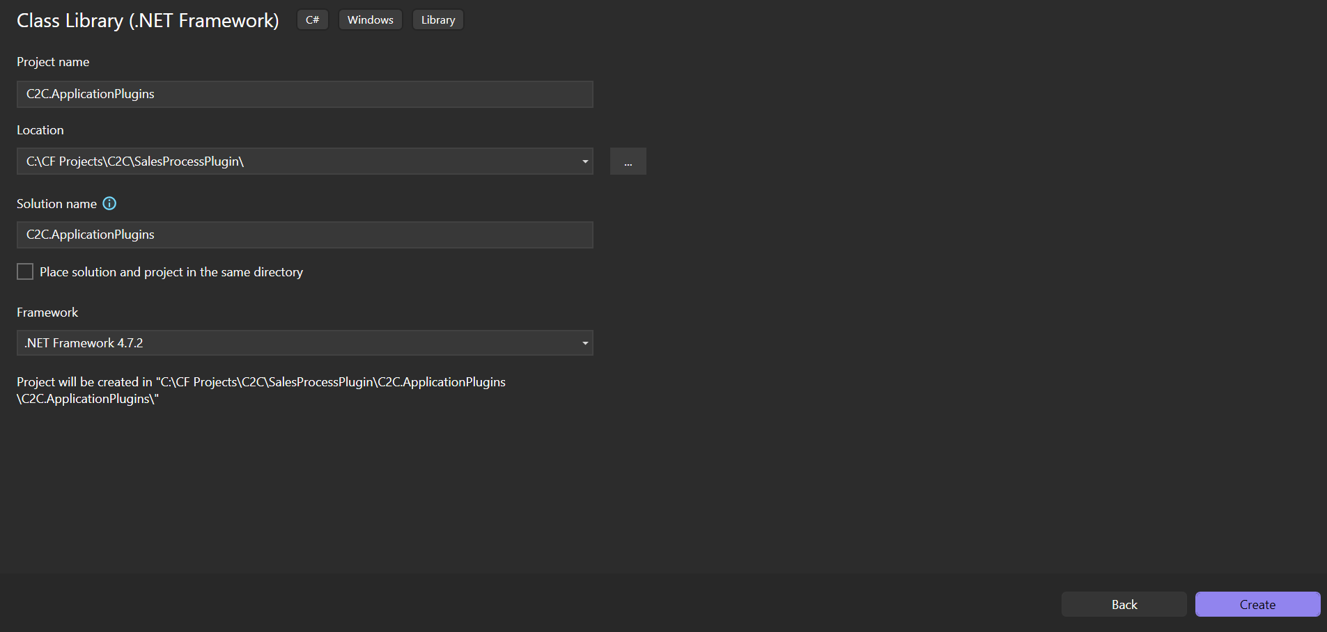The width and height of the screenshot is (1327, 632).
Task: Focus the Solution name text field
Action: coord(304,235)
